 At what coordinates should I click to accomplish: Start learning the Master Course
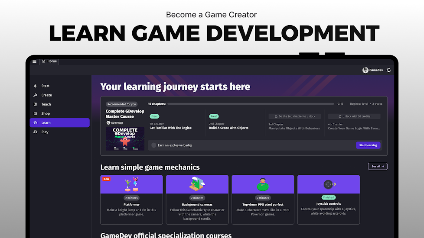[368, 145]
